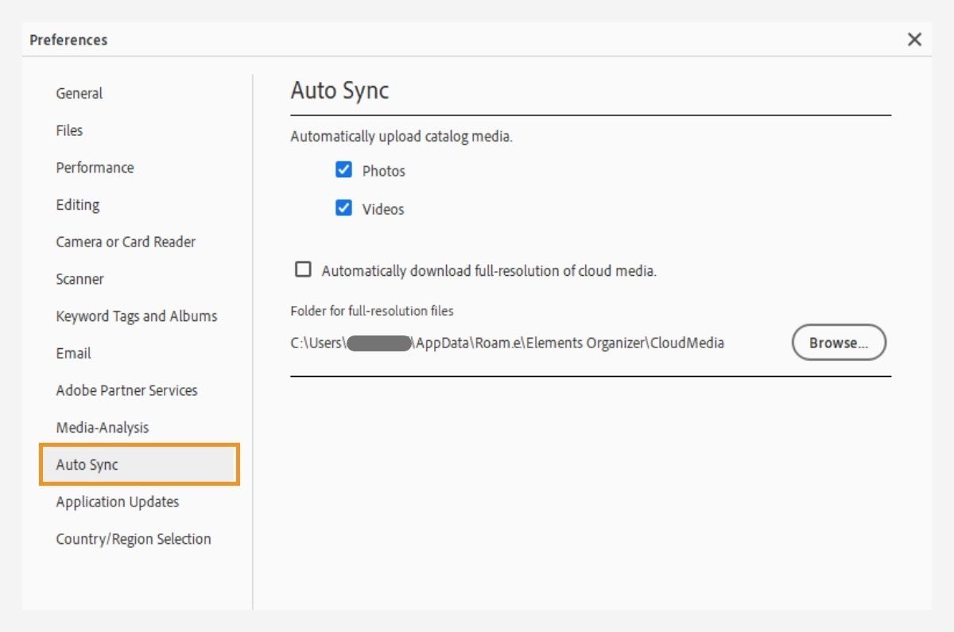Screen dimensions: 954x632
Task: Select Camera or Card Reader
Action: [x=126, y=242]
